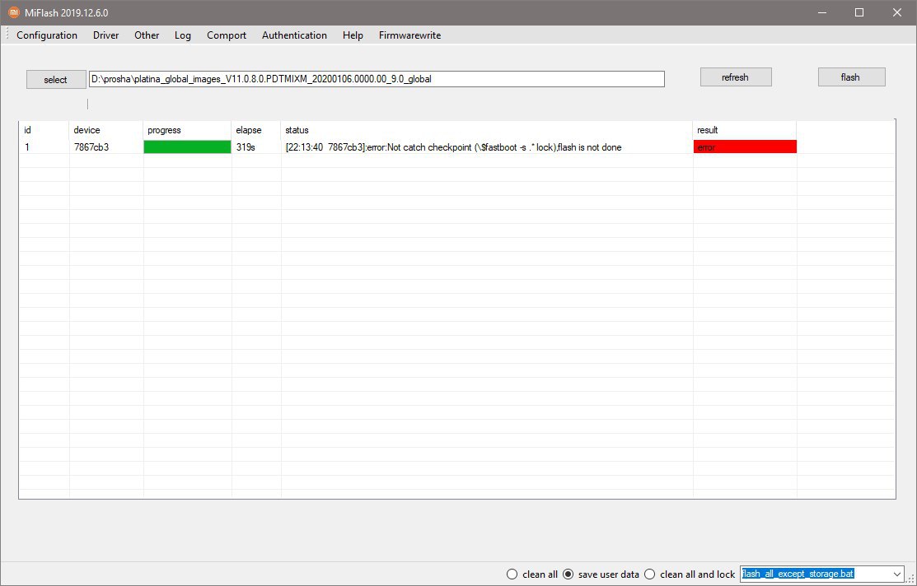Minimize the MiFlash window
The width and height of the screenshot is (917, 586).
click(823, 12)
